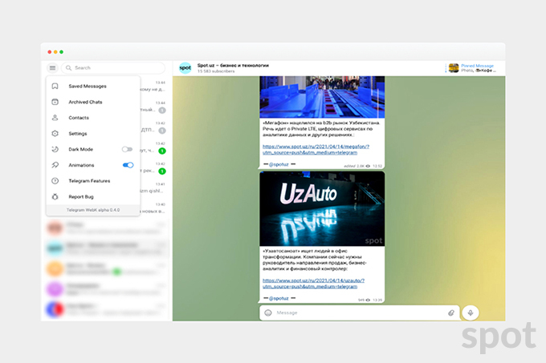Click the voice message microphone button
This screenshot has height=363, width=546.
[x=471, y=313]
